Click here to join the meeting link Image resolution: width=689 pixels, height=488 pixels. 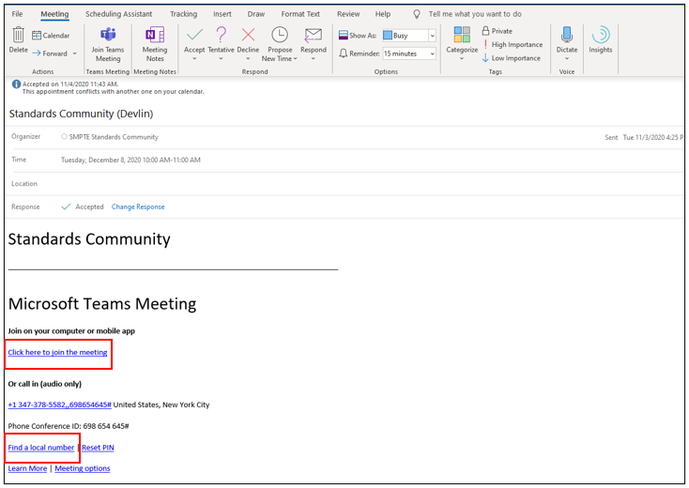click(x=57, y=353)
